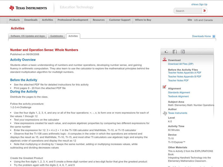This screenshot has height=167, width=223.
Task: Click TI logo icon next to Author
Action: [x=165, y=113]
